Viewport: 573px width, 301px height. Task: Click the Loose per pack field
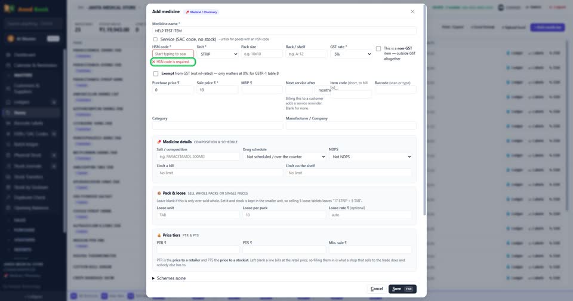284,215
